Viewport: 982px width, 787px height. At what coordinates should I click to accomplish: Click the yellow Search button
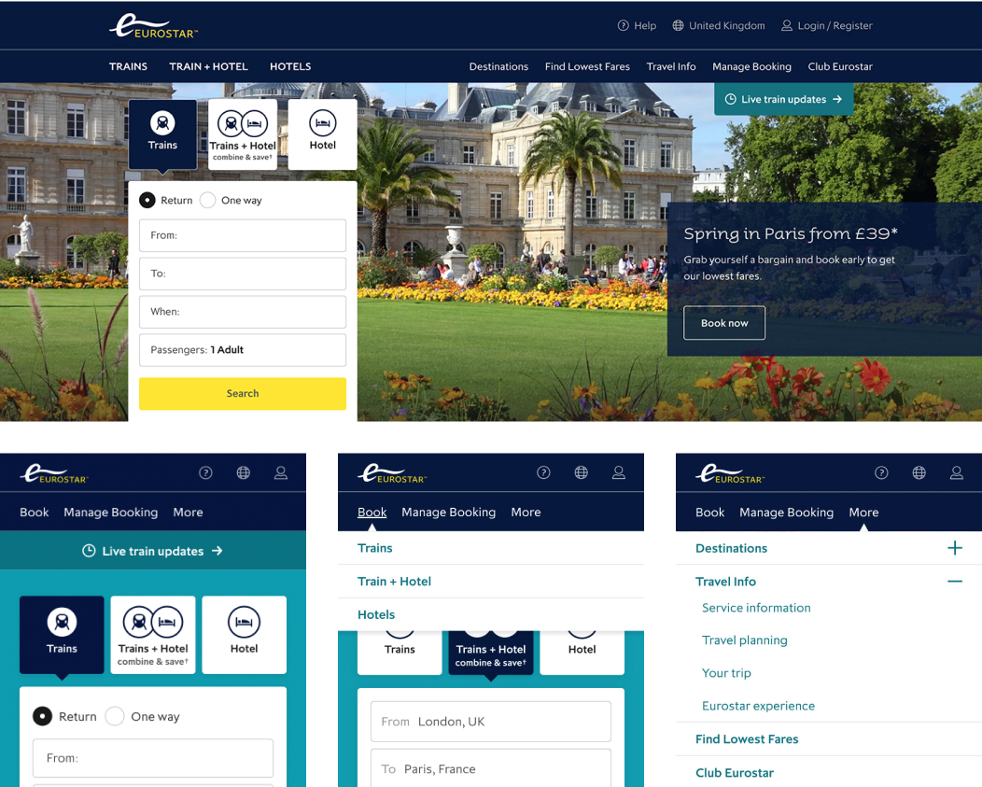(x=243, y=394)
